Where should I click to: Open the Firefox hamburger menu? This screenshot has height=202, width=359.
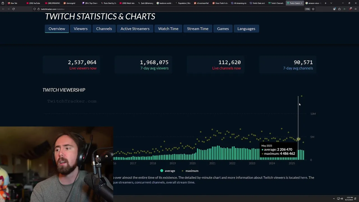pos(356,9)
